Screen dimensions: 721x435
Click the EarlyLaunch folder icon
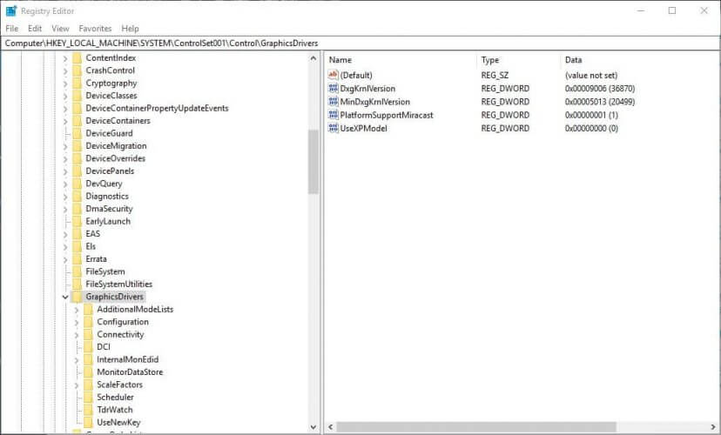pos(77,221)
